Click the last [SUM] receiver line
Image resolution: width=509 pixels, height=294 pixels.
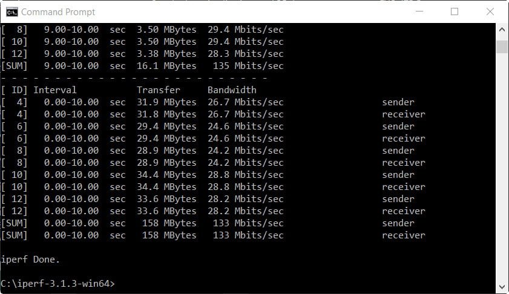(213, 235)
